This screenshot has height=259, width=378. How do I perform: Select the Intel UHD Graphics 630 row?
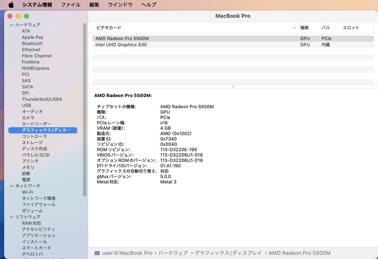pos(233,45)
